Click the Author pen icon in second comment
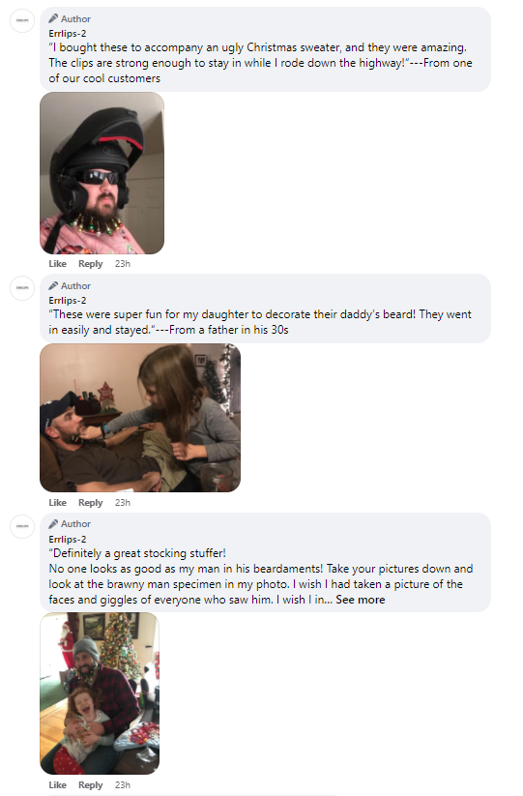The image size is (523, 796). click(x=53, y=286)
